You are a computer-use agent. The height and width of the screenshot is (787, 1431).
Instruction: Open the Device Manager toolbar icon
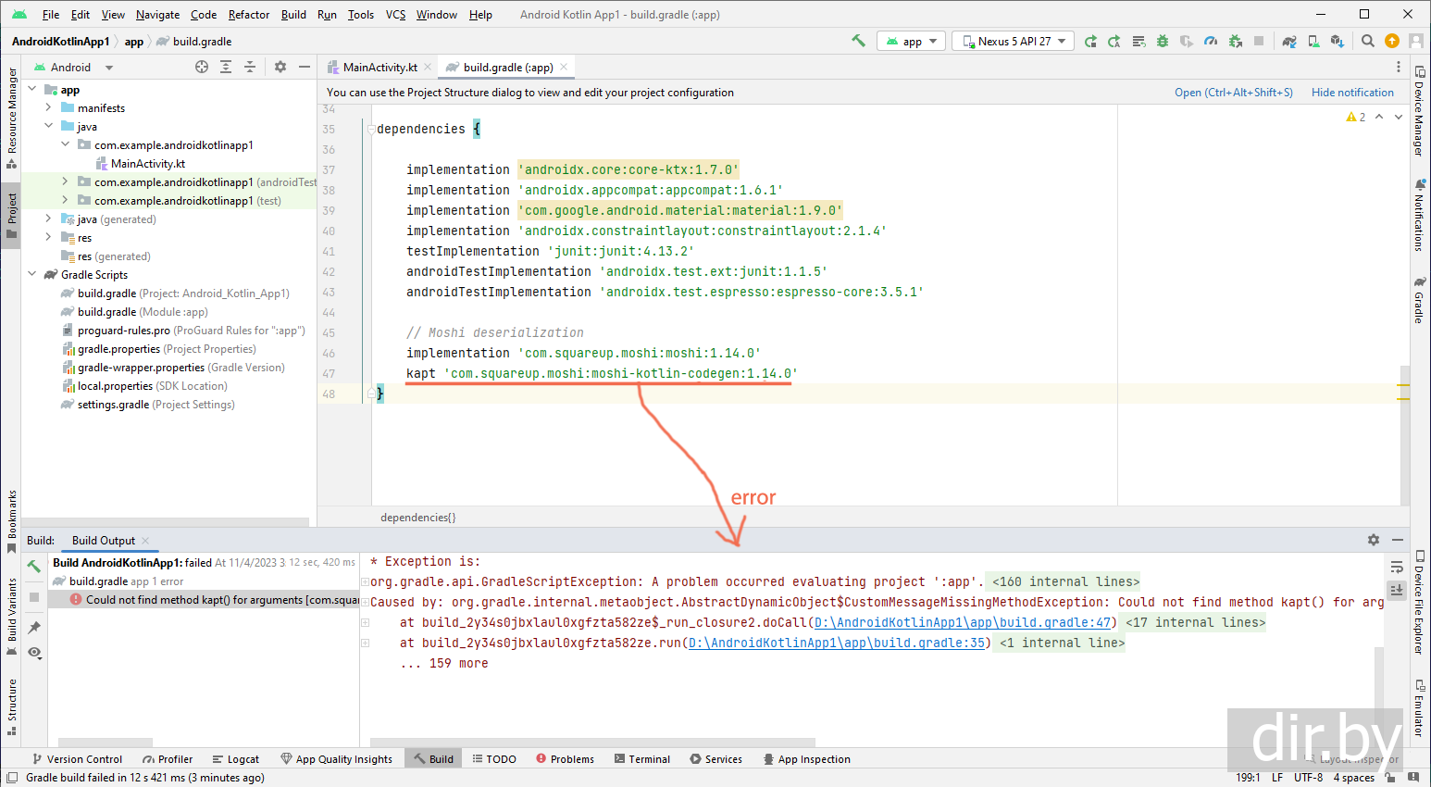pyautogui.click(x=1313, y=42)
